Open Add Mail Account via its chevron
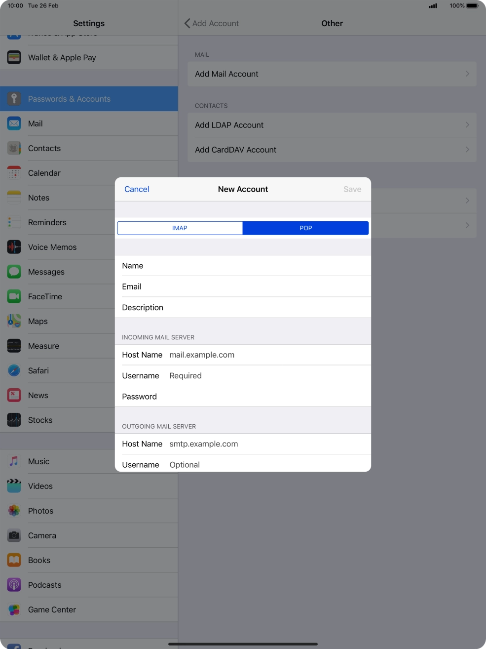This screenshot has height=649, width=486. click(467, 74)
